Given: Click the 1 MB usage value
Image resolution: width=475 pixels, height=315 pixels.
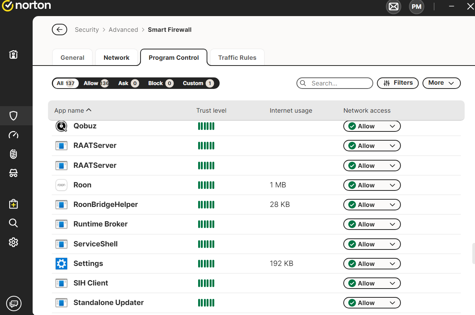Looking at the screenshot, I should click(278, 185).
